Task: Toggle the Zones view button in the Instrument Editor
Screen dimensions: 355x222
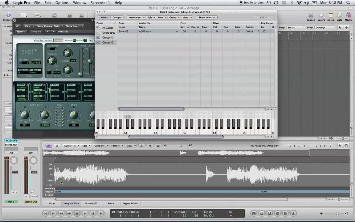Action: pos(104,18)
